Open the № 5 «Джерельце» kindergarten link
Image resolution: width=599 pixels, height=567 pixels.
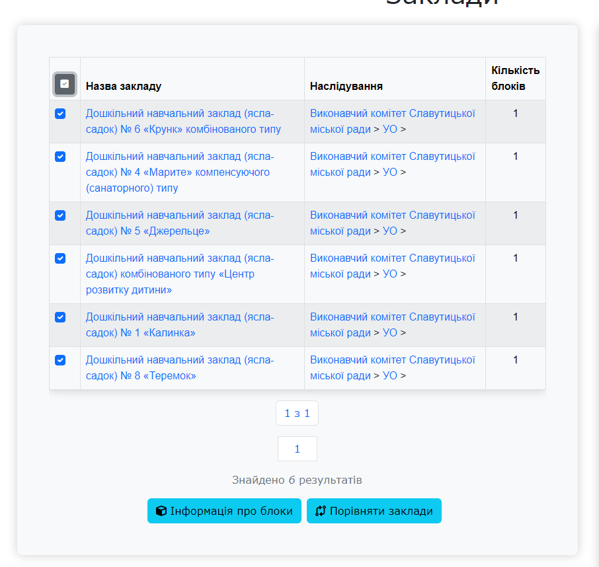[179, 223]
